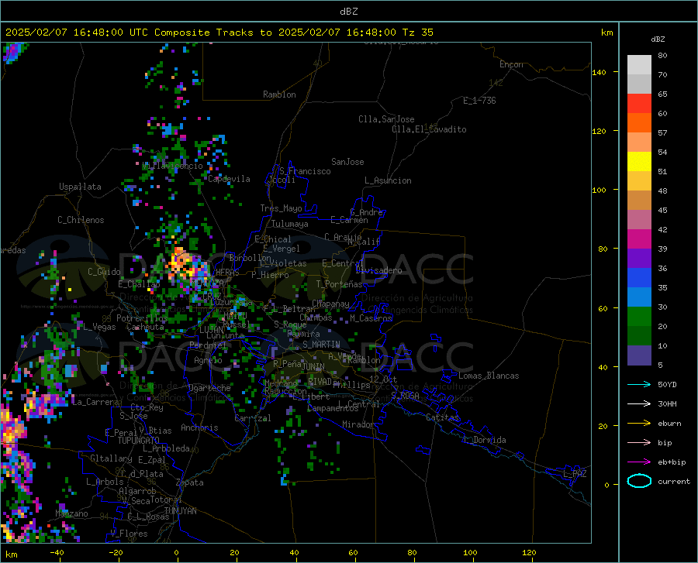This screenshot has width=698, height=563.
Task: Click the 'V_Flores' map label
Action: (129, 534)
